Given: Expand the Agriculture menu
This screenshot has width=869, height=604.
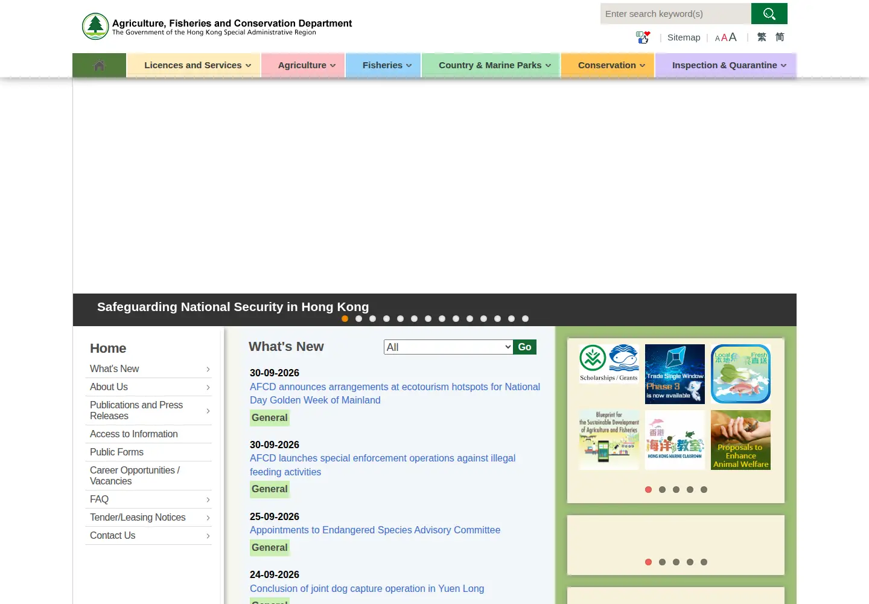Looking at the screenshot, I should click(x=303, y=65).
